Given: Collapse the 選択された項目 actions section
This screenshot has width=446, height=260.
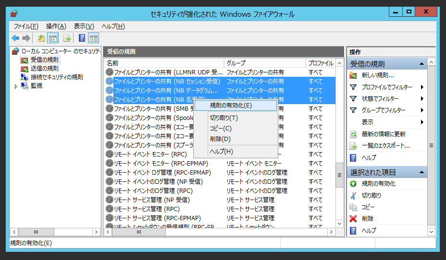Looking at the screenshot, I should (421, 172).
